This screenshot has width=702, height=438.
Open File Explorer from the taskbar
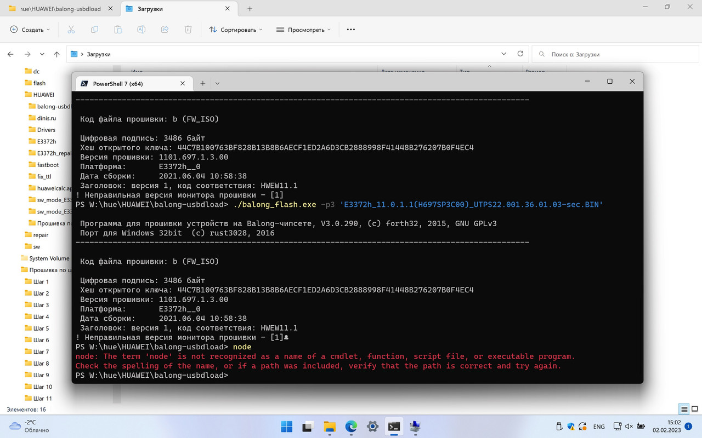(329, 427)
